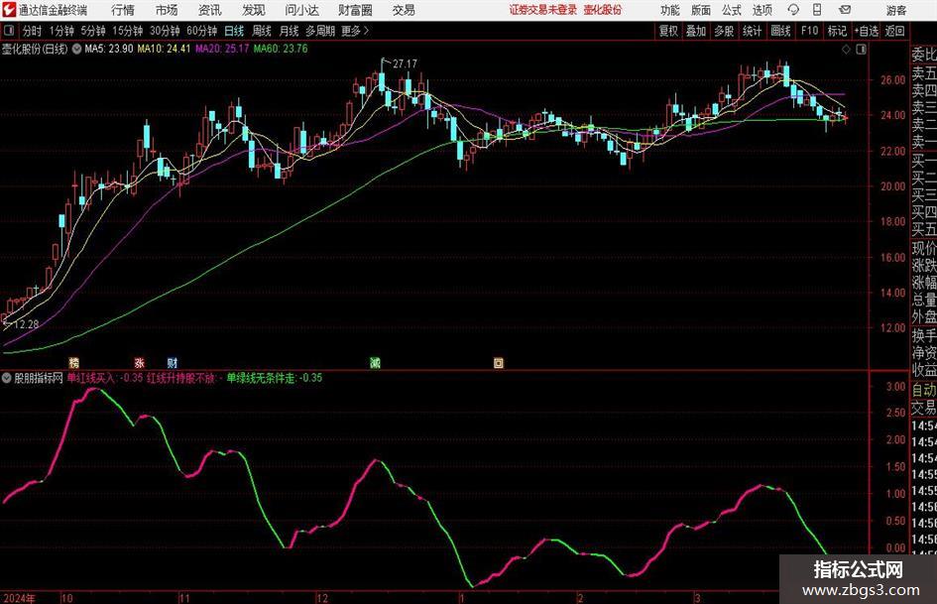
Task: Switch to 周线 weekly period
Action: click(x=261, y=31)
